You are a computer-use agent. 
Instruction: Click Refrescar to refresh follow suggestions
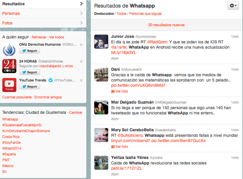pyautogui.click(x=39, y=37)
